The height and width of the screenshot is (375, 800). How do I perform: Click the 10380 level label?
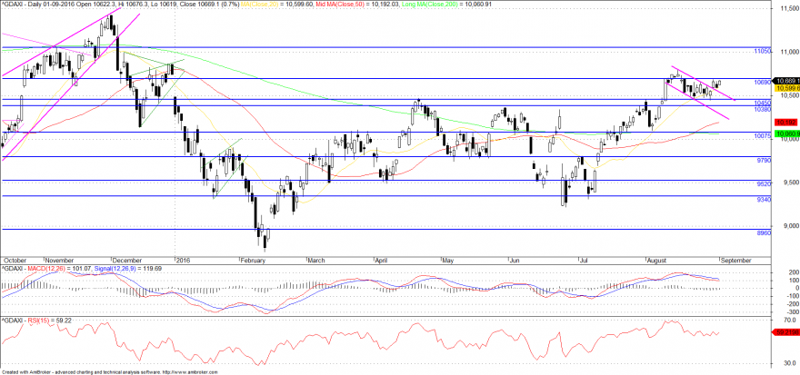762,109
